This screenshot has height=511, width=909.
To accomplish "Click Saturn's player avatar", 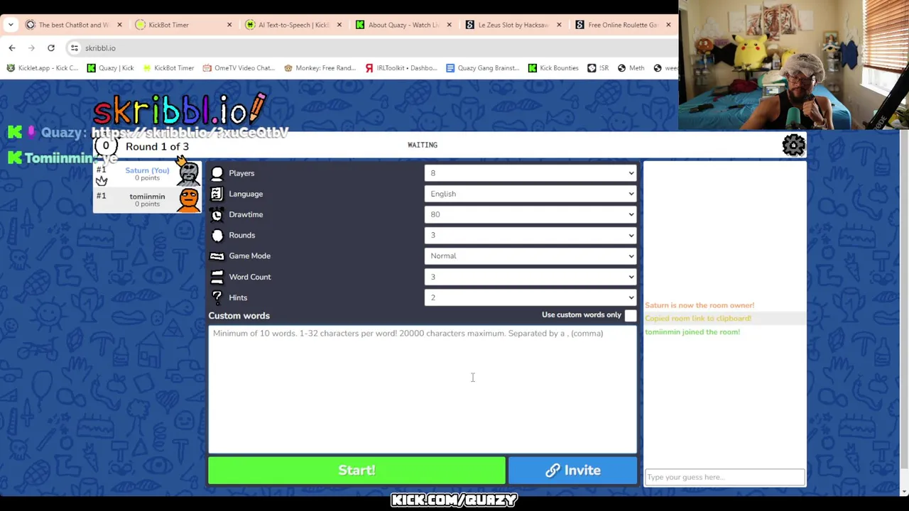I will [189, 172].
